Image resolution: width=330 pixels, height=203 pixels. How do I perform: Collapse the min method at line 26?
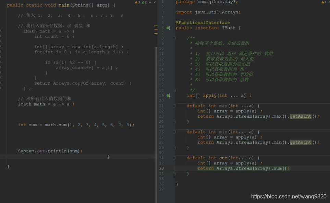174,132
